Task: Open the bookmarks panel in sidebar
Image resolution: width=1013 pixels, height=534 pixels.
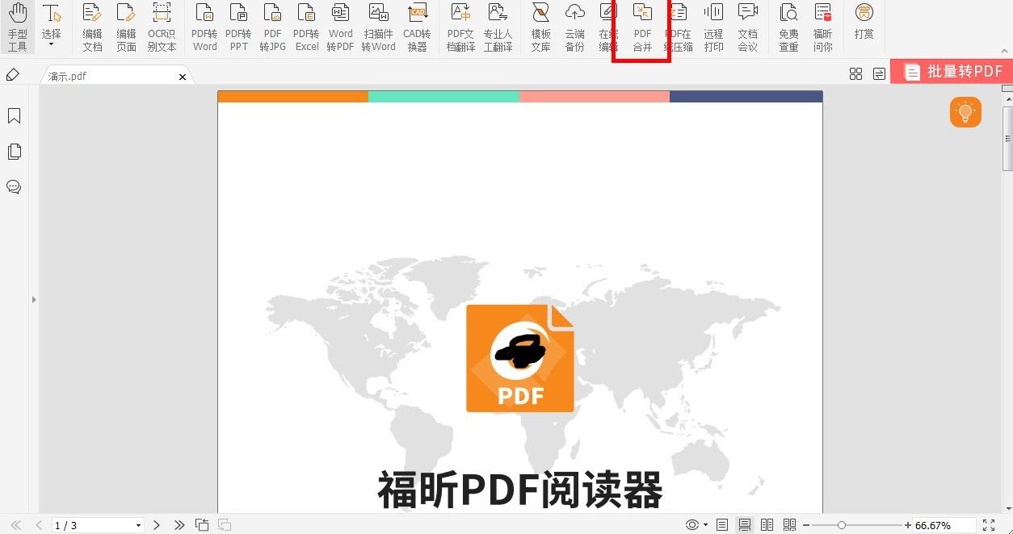Action: (x=14, y=116)
